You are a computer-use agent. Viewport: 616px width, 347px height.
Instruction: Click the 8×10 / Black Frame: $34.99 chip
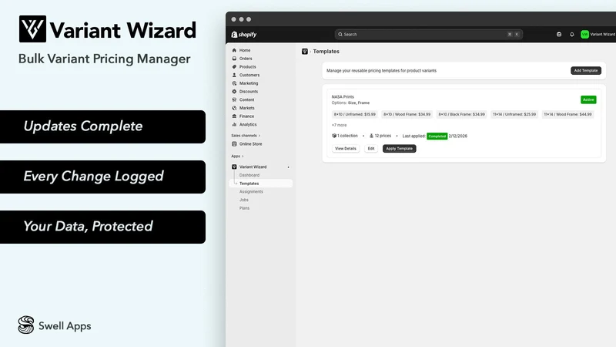tap(461, 114)
